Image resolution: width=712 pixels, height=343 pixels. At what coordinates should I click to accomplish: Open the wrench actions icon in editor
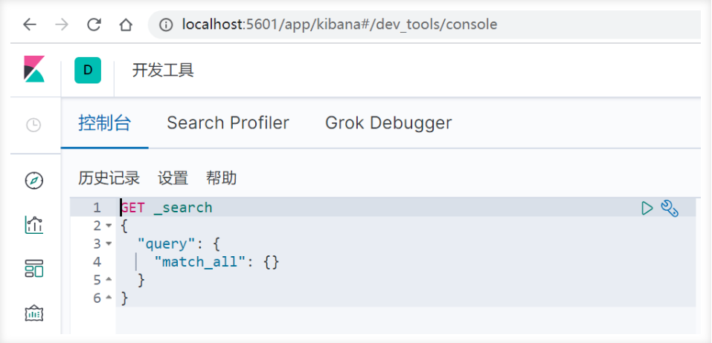pos(670,209)
